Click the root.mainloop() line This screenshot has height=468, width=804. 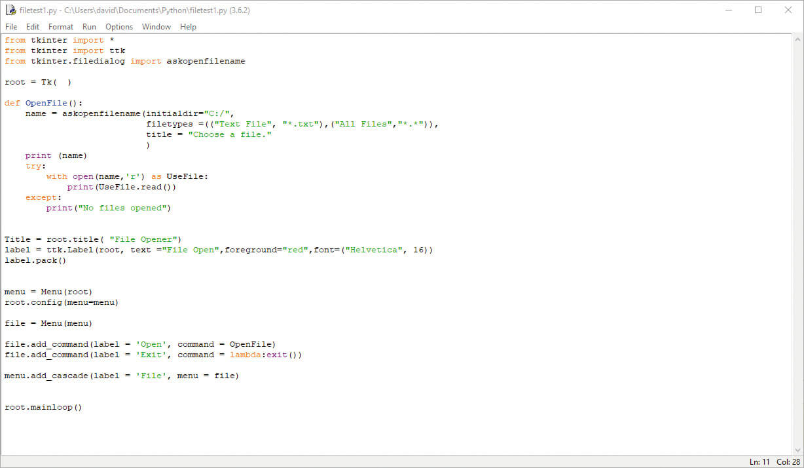point(43,407)
